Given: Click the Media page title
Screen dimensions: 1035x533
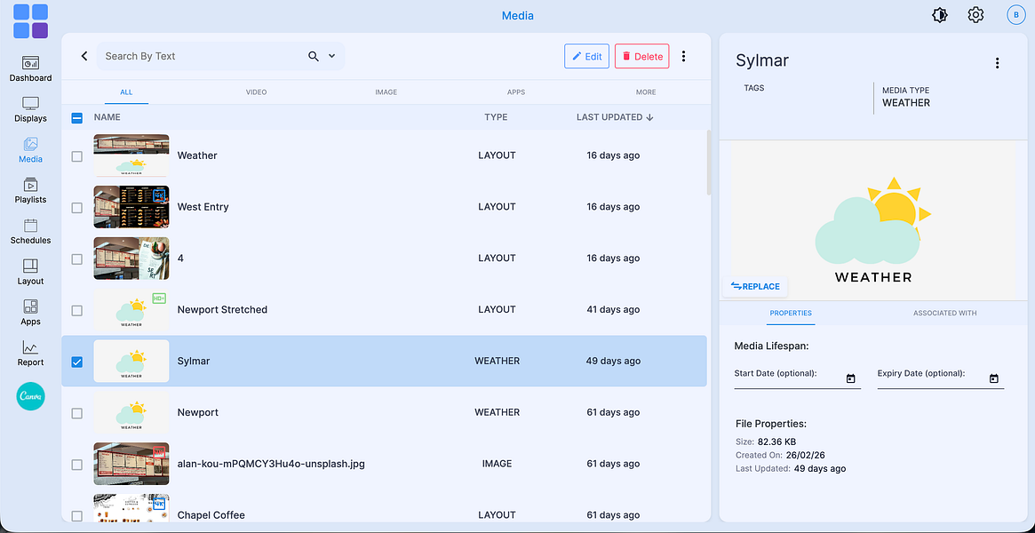Looking at the screenshot, I should click(517, 16).
